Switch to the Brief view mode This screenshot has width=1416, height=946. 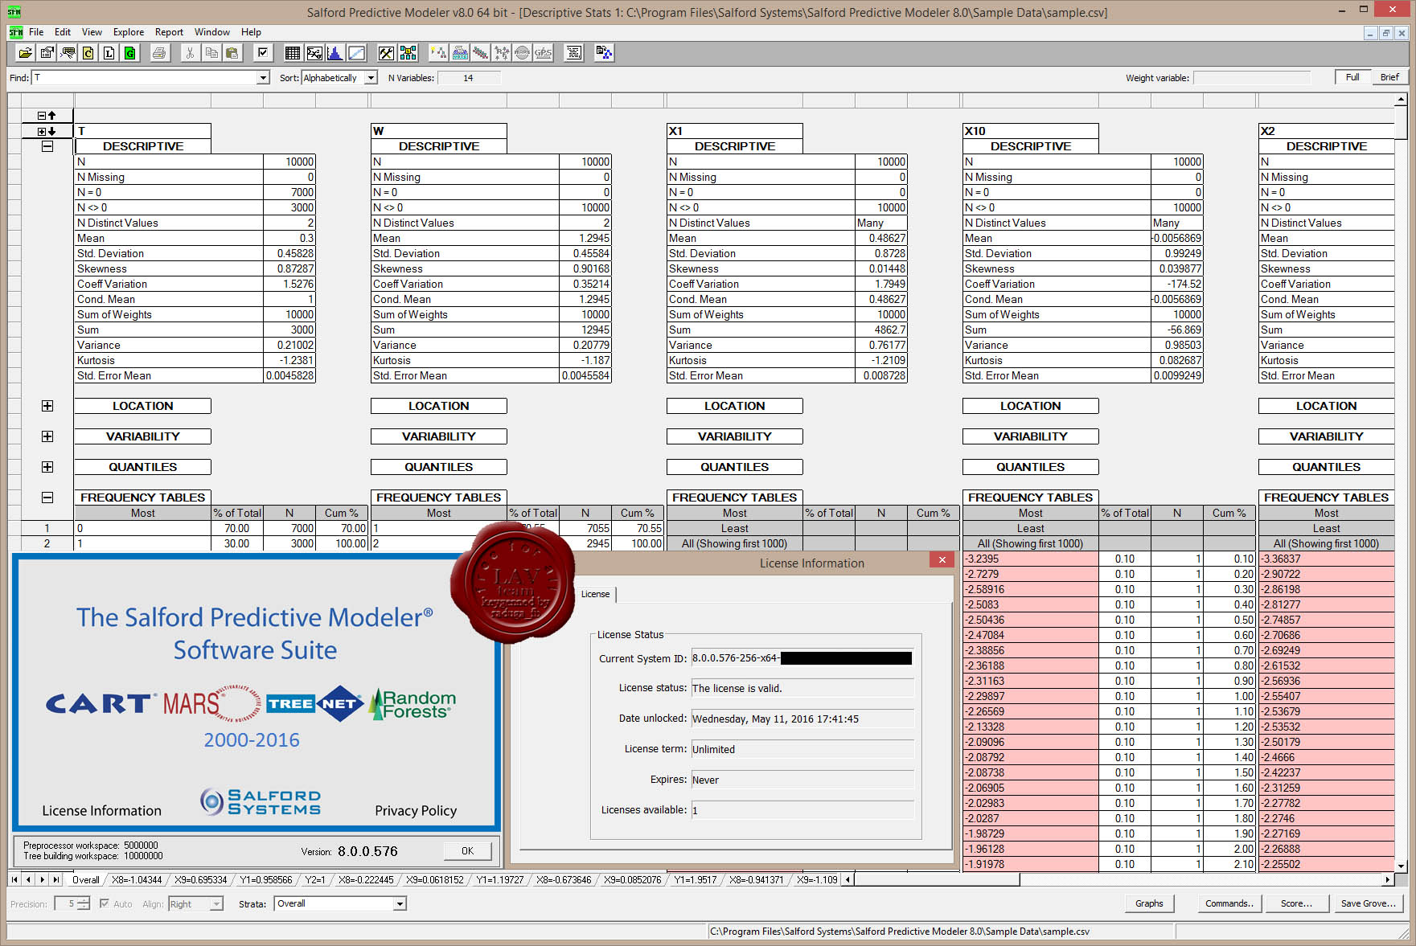[x=1389, y=77]
